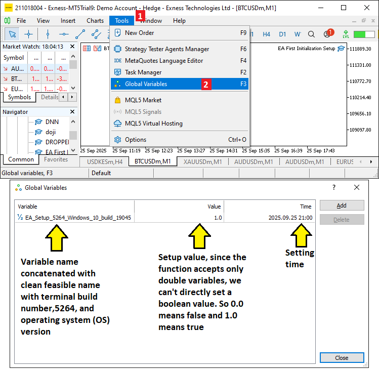This screenshot has height=370, width=379.
Task: Switch to W1 timeframe
Action: 298,34
